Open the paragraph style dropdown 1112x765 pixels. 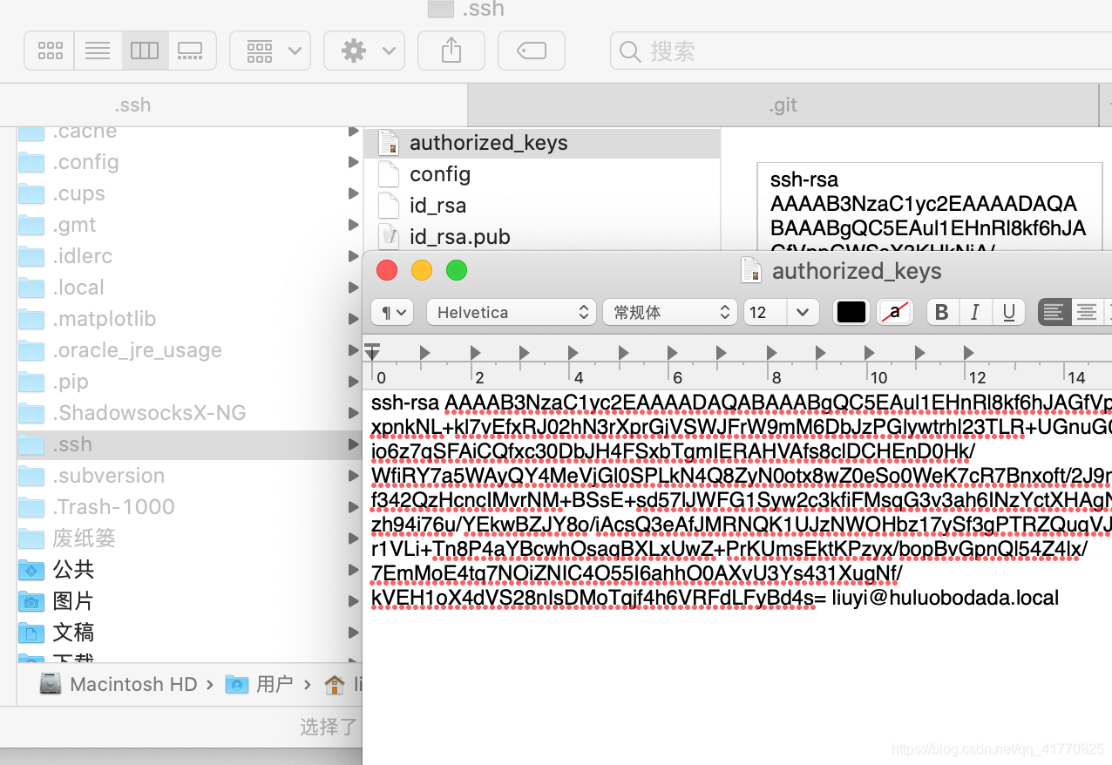(x=392, y=312)
